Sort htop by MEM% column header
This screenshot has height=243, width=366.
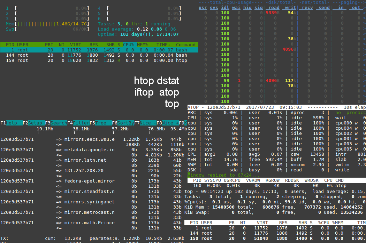point(142,45)
